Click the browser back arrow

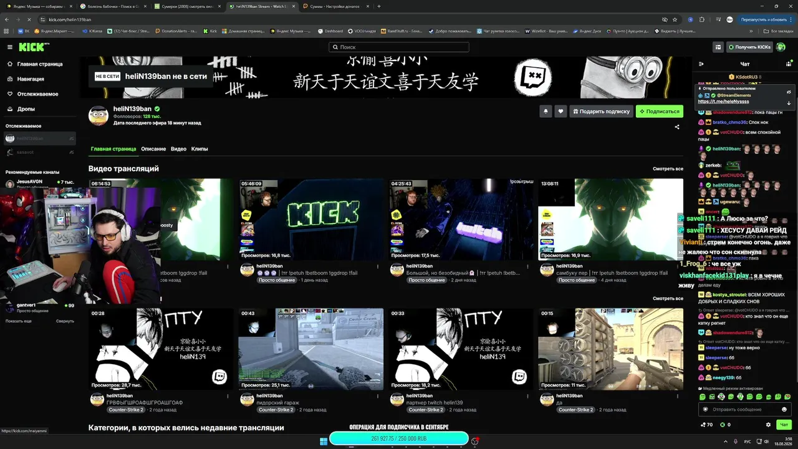click(x=7, y=19)
